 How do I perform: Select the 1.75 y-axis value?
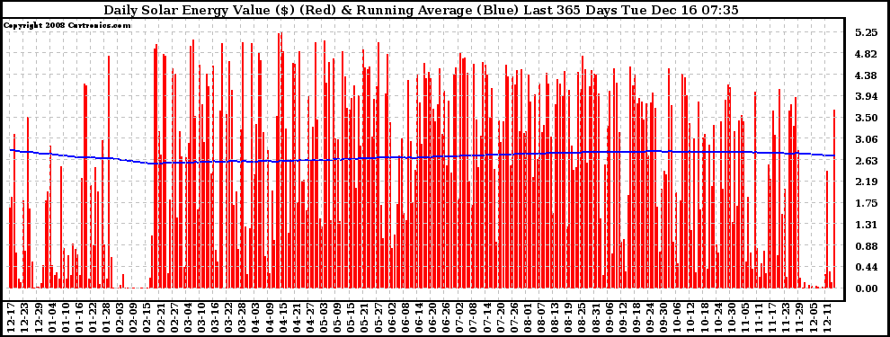point(866,204)
